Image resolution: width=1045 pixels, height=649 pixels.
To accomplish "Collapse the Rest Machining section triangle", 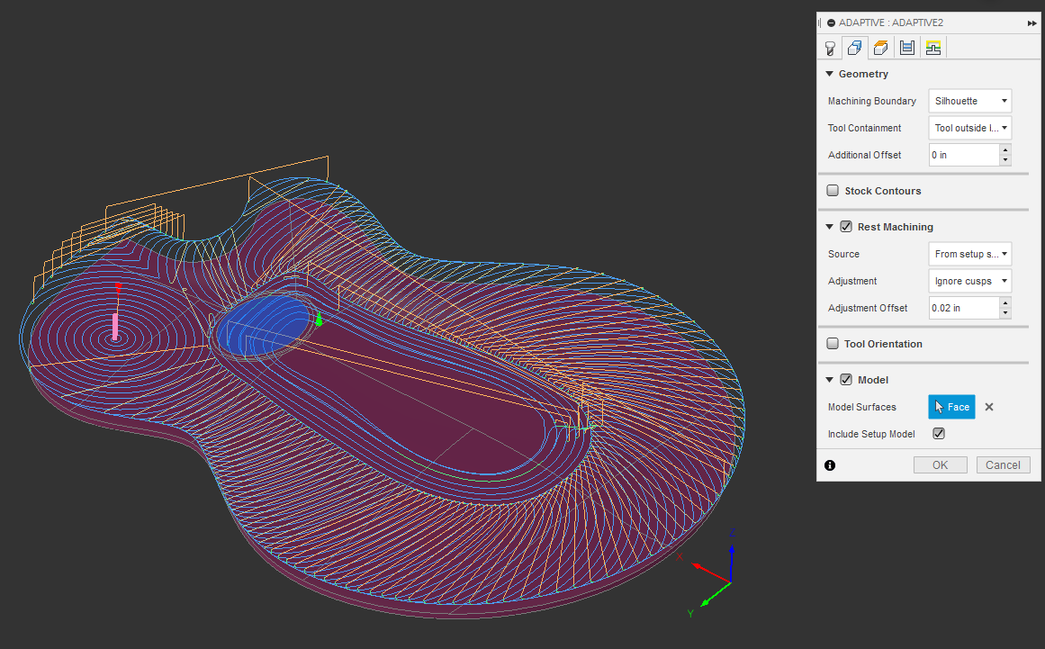I will [829, 226].
